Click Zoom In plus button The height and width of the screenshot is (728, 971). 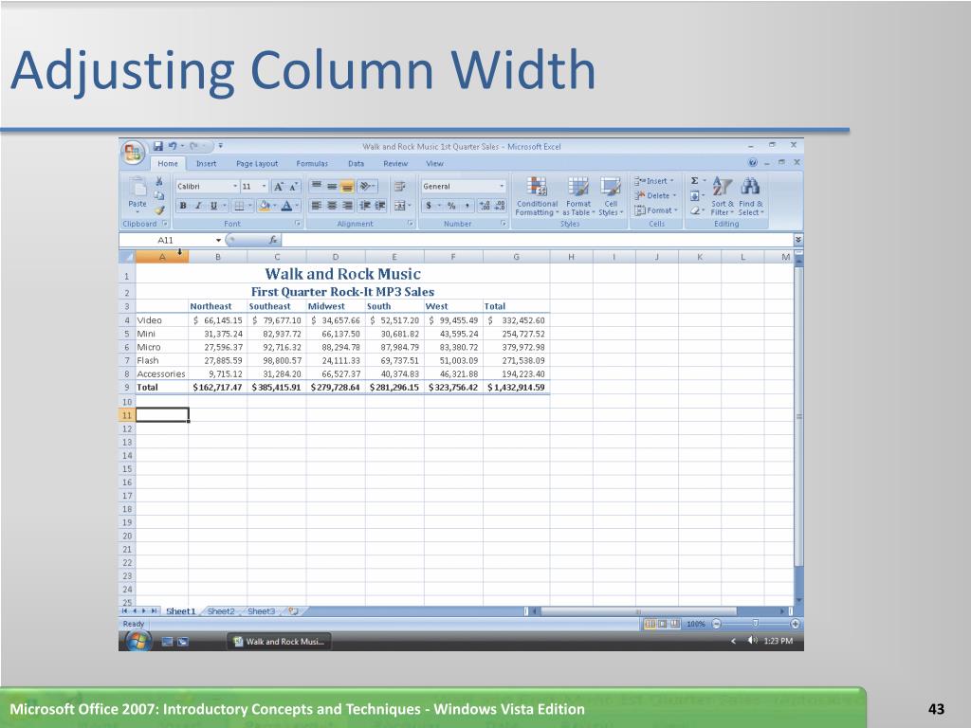point(796,624)
